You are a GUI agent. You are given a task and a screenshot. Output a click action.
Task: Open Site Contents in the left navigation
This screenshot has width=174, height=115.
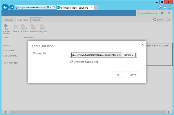point(10,56)
